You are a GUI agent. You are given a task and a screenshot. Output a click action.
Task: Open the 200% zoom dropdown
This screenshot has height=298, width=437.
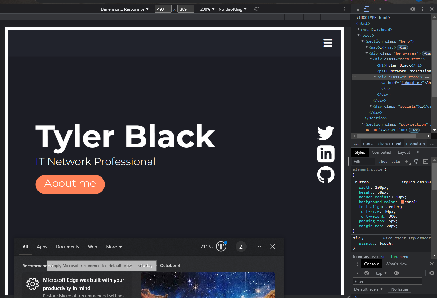coord(207,9)
